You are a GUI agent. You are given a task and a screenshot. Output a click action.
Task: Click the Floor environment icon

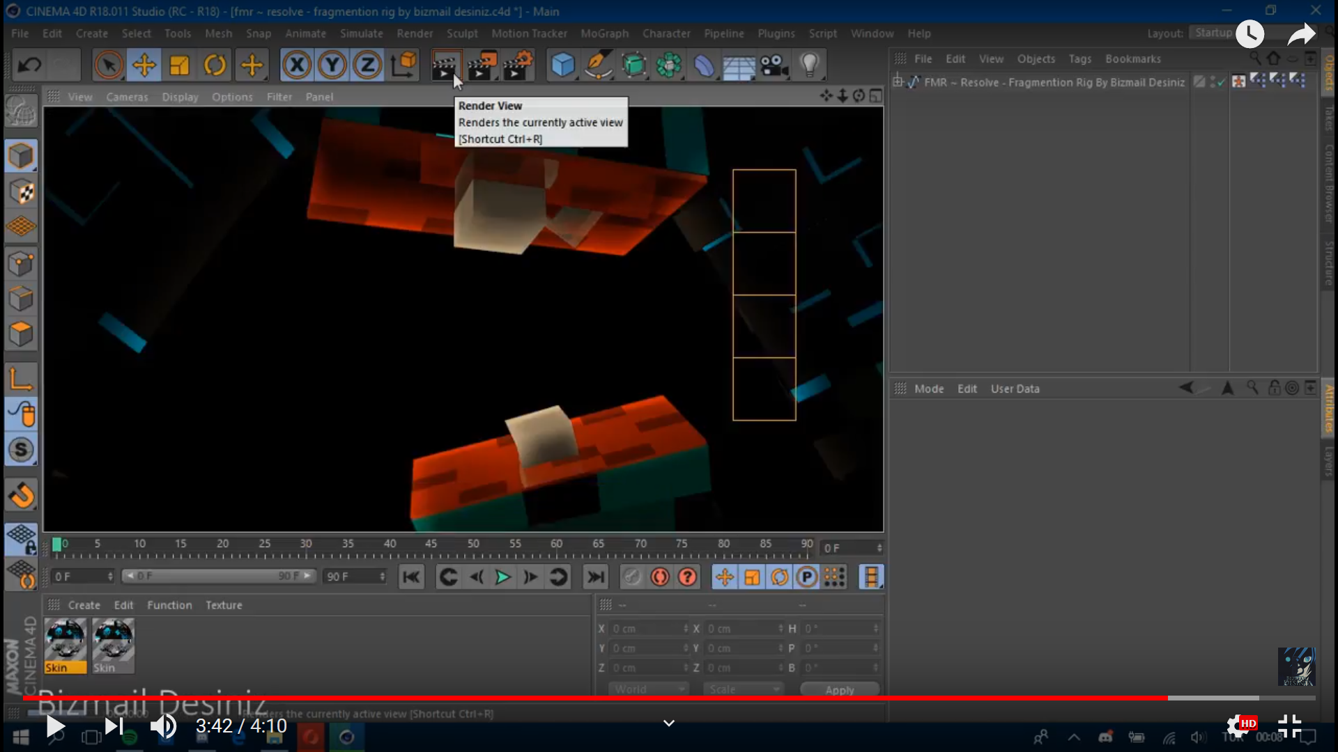tap(739, 66)
